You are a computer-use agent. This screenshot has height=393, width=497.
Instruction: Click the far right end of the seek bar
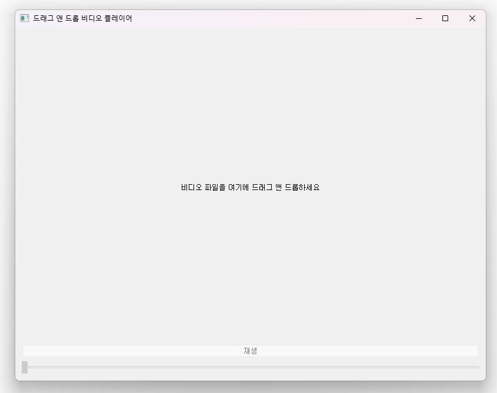(476, 367)
